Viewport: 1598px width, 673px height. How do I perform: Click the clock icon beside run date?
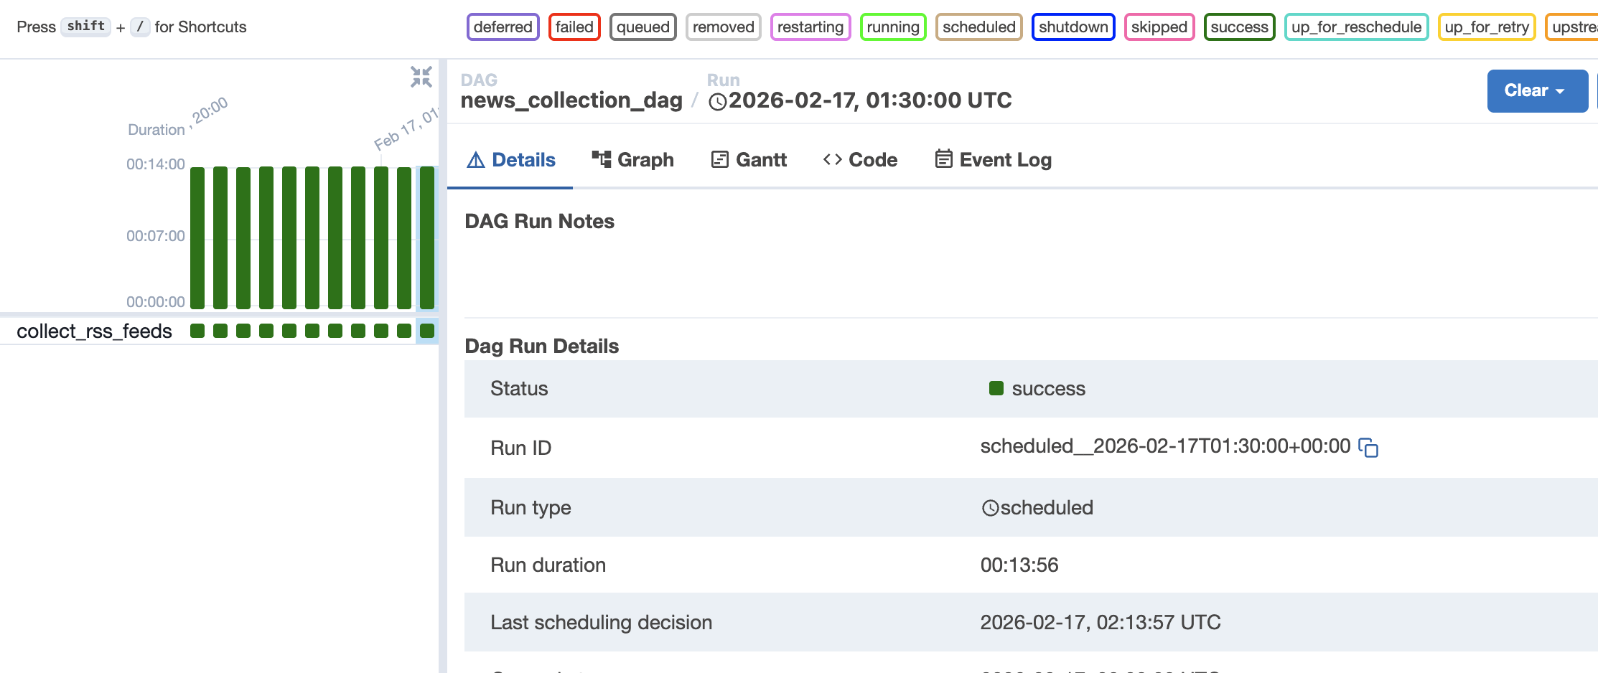point(717,102)
